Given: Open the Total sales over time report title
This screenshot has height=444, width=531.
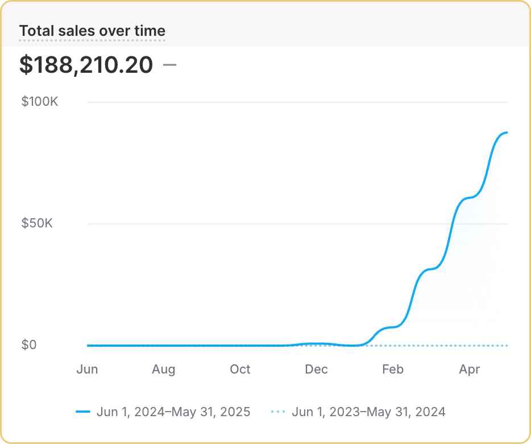Looking at the screenshot, I should click(92, 31).
